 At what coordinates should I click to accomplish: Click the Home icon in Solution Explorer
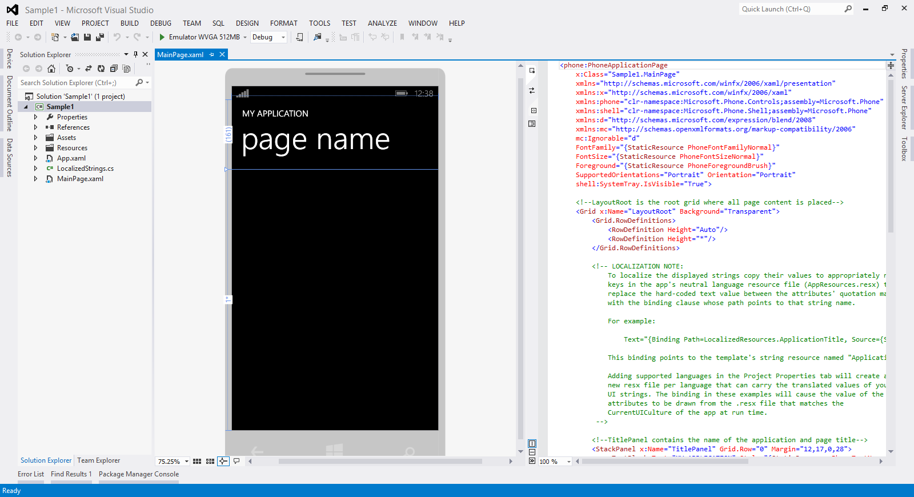coord(51,69)
